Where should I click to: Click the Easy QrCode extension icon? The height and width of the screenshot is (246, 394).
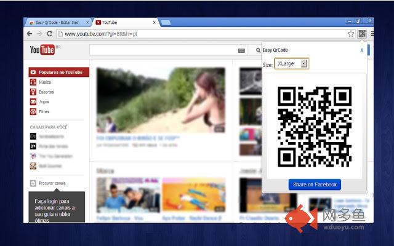(362, 34)
